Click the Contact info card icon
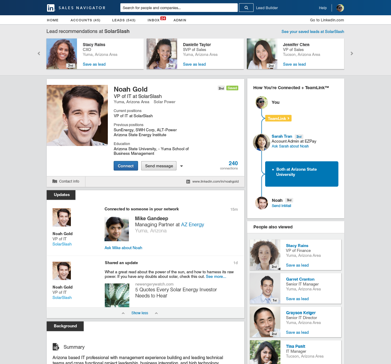The width and height of the screenshot is (391, 364). click(x=55, y=181)
